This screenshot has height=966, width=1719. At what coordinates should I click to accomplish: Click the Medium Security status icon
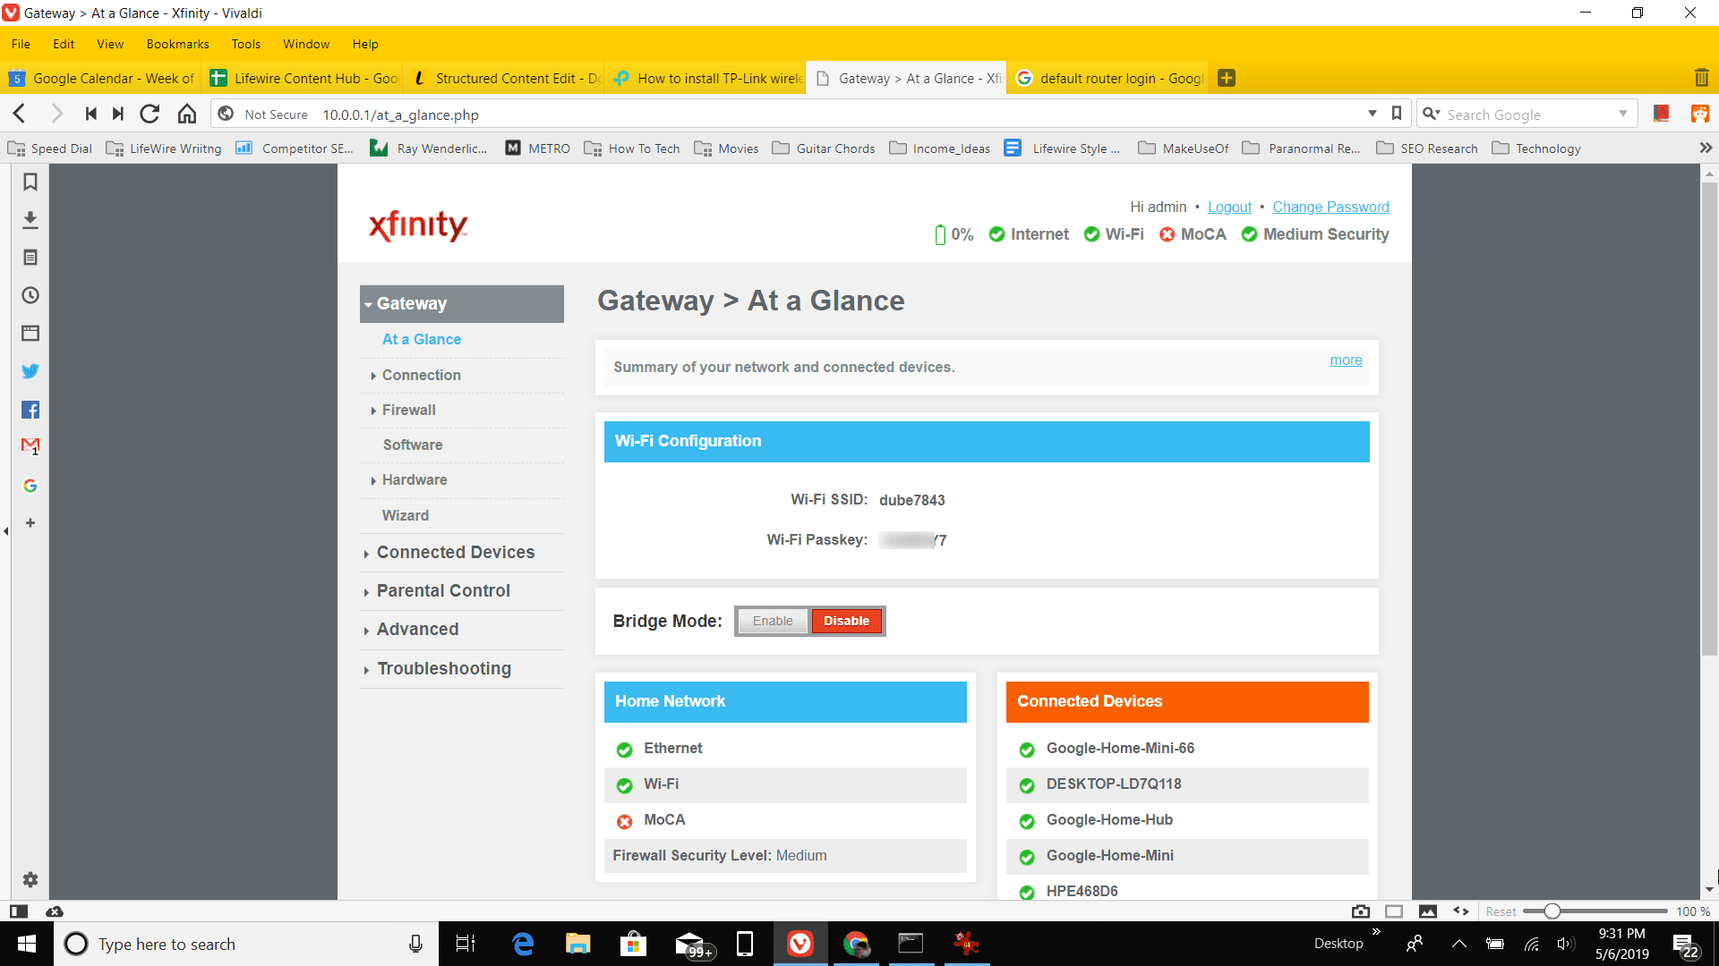pyautogui.click(x=1248, y=234)
